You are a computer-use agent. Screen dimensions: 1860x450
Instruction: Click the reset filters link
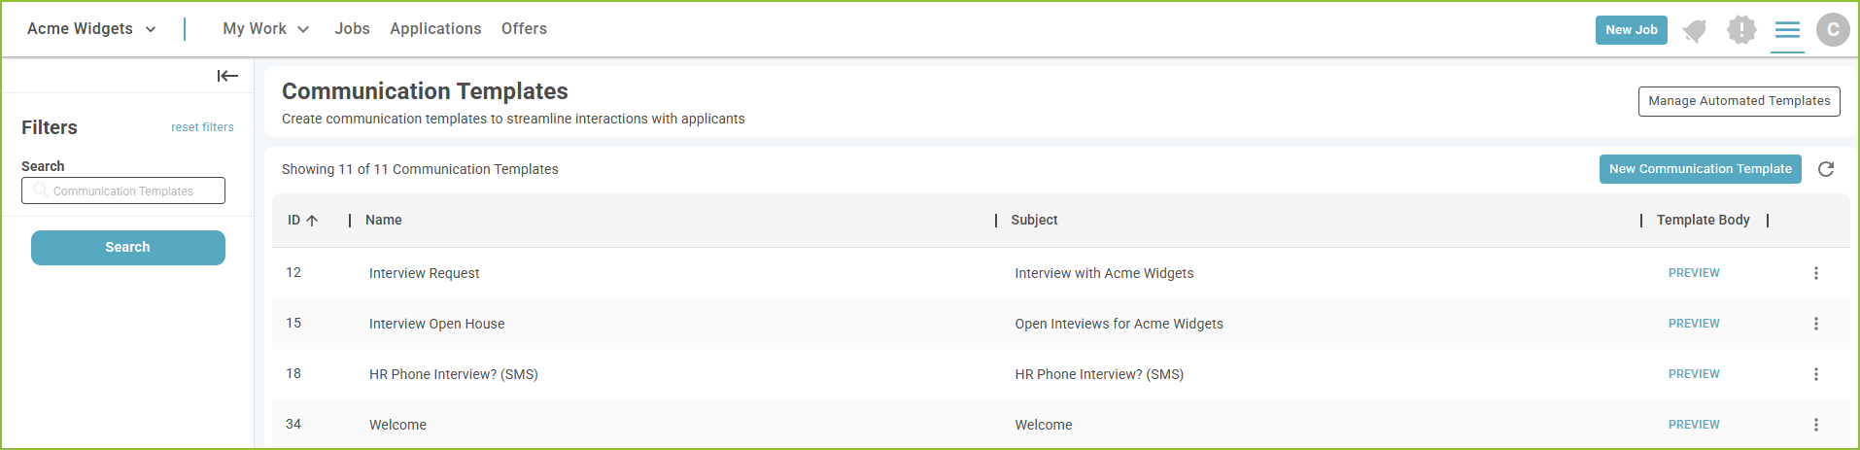(202, 127)
